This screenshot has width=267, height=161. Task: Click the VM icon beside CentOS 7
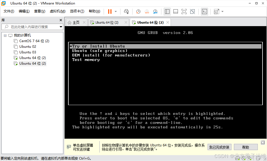click(16, 41)
